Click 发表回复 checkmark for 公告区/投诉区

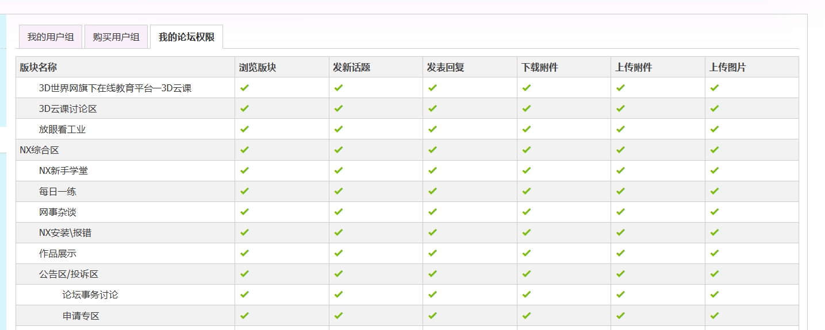click(432, 274)
